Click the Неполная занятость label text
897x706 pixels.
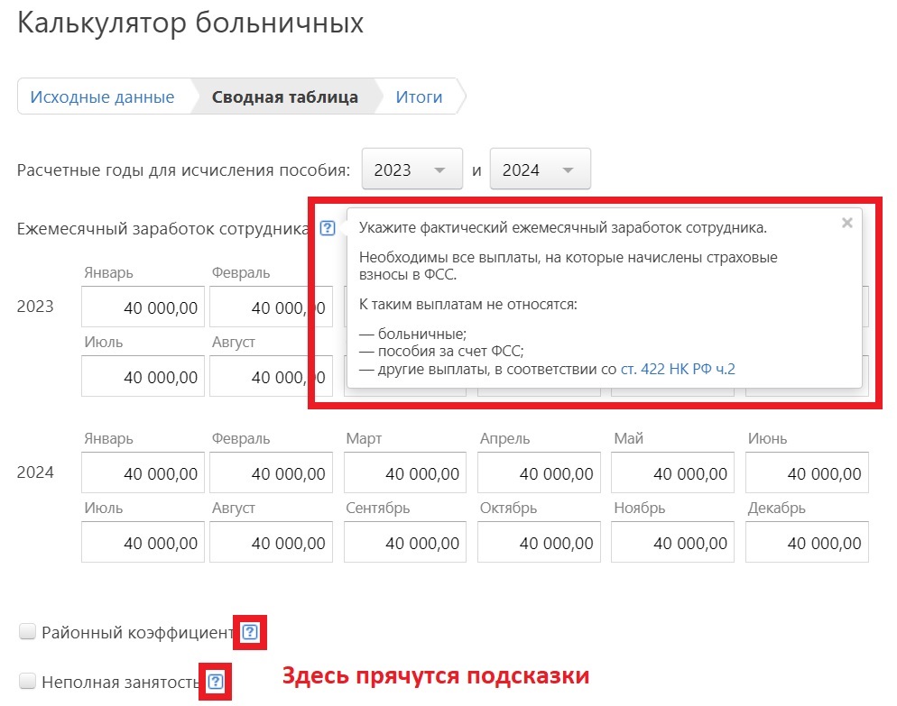120,682
